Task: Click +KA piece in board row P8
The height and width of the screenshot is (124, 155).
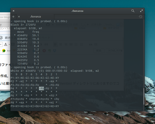Action: 22,103
